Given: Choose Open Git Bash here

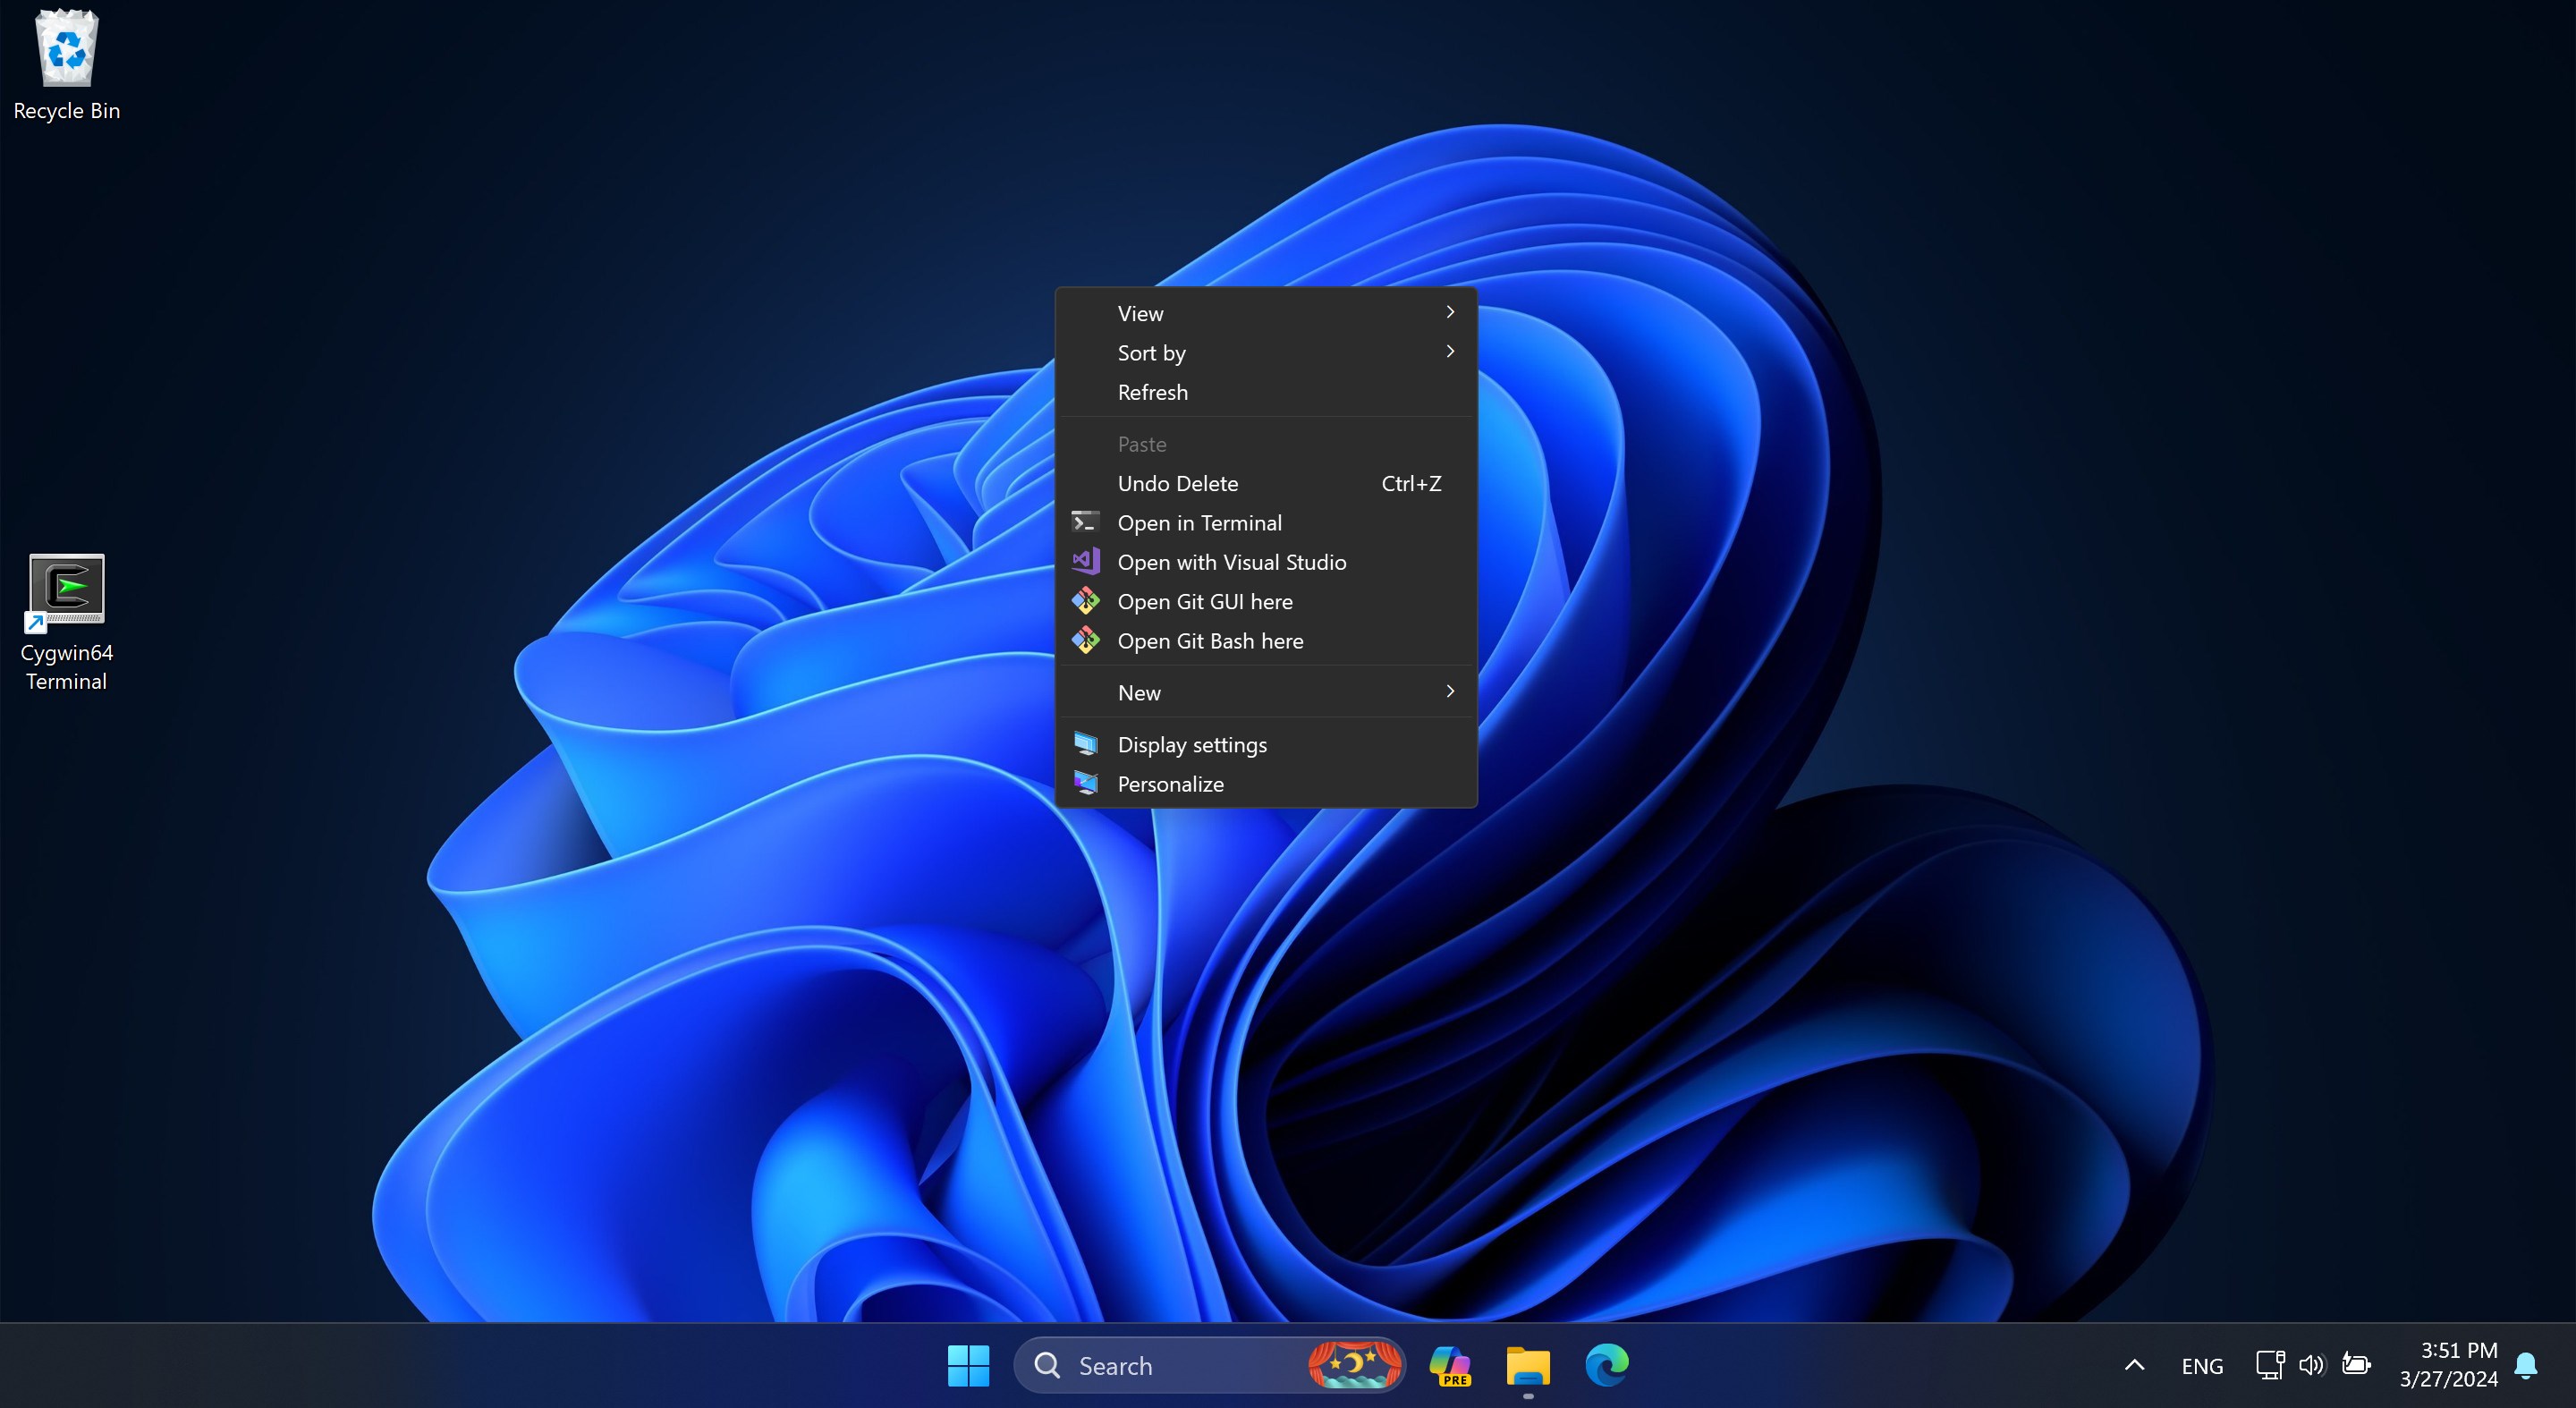Looking at the screenshot, I should pos(1210,641).
